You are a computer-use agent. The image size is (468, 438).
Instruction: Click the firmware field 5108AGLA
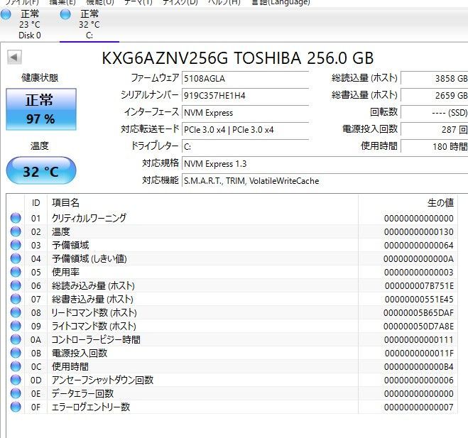[245, 79]
